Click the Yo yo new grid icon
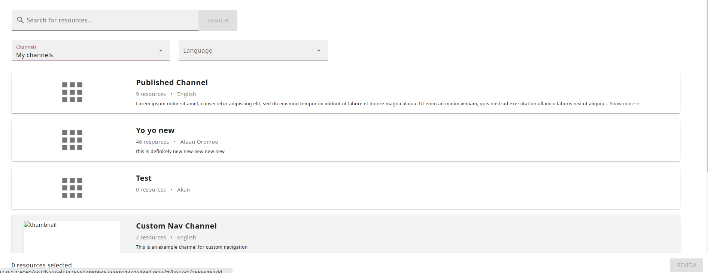The image size is (708, 273). 72,140
